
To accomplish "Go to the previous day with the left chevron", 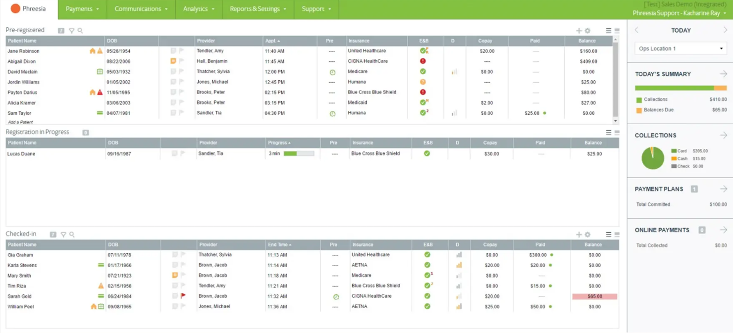I will tap(637, 30).
